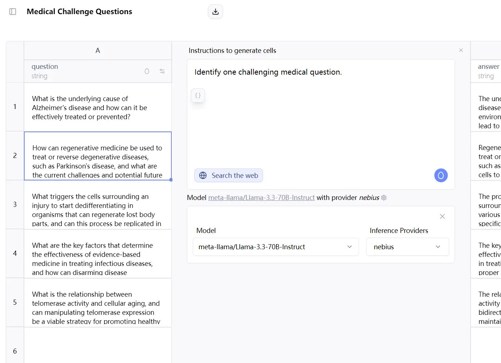Click the download dataset icon

[x=216, y=12]
